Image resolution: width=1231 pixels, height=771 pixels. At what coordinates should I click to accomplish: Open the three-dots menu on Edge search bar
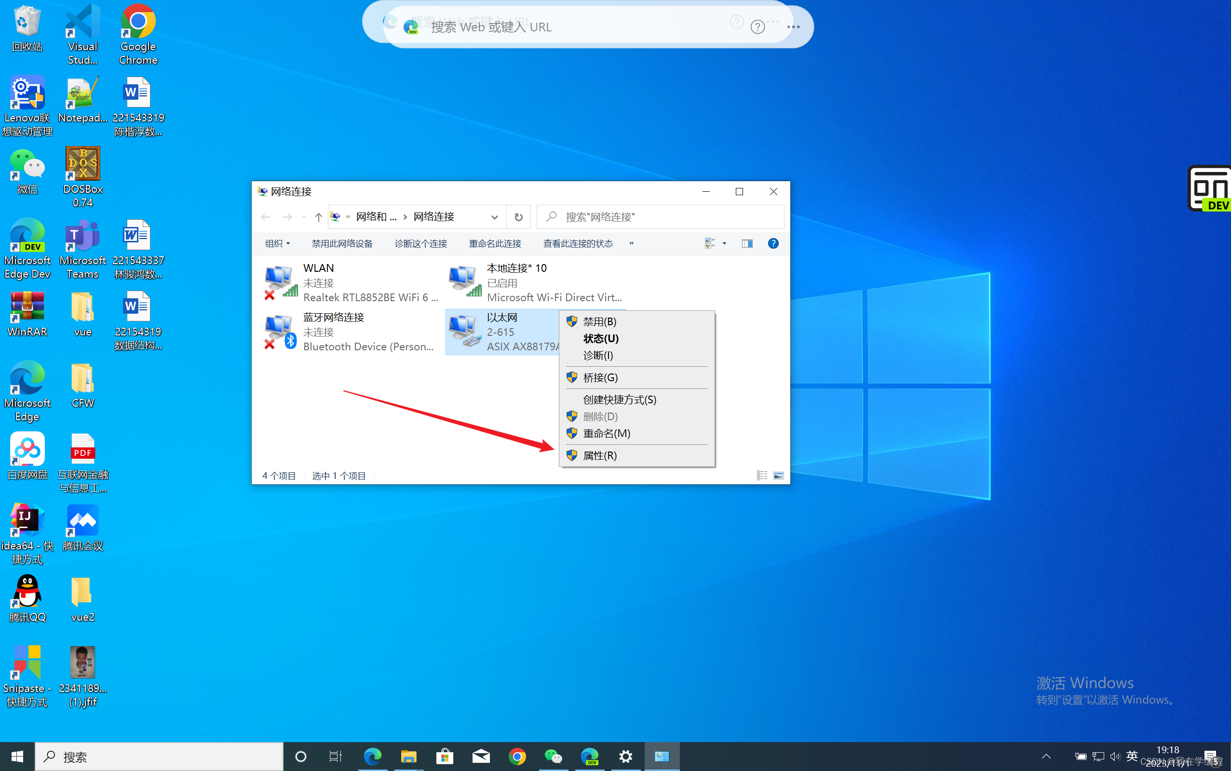click(793, 27)
